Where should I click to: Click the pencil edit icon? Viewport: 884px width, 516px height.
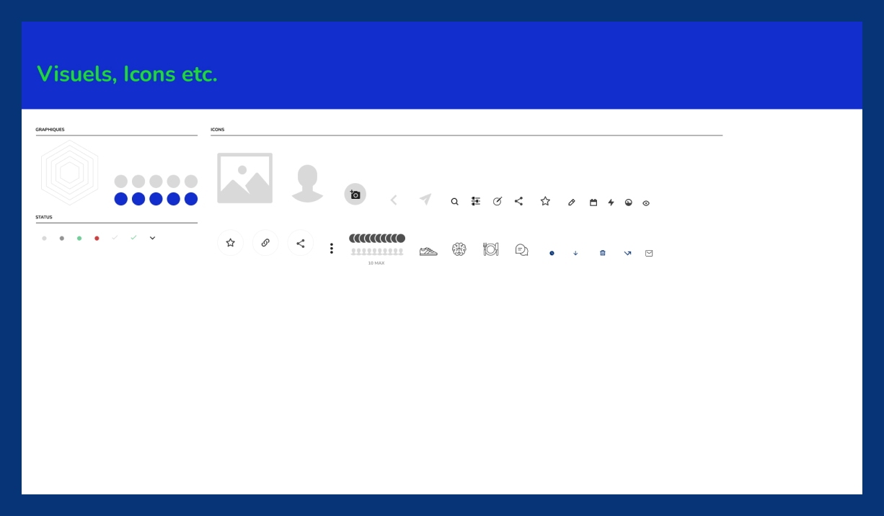pos(572,203)
